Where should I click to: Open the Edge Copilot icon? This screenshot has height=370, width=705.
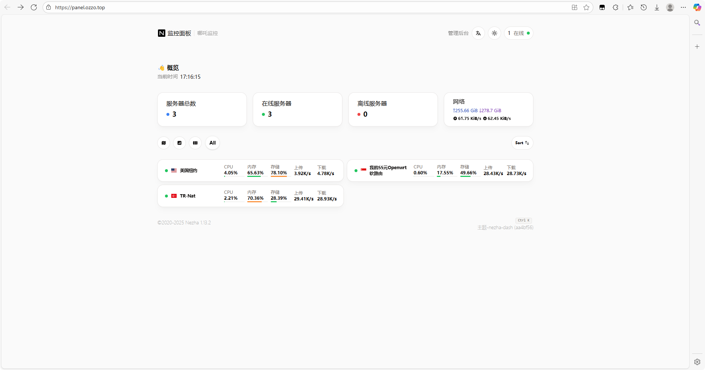pyautogui.click(x=697, y=7)
